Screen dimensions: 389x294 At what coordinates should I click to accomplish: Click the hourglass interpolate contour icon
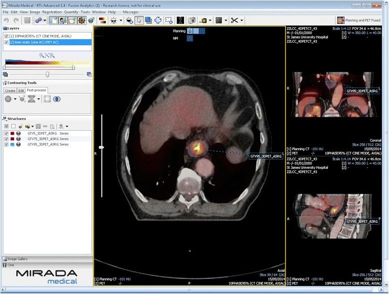click(x=31, y=99)
